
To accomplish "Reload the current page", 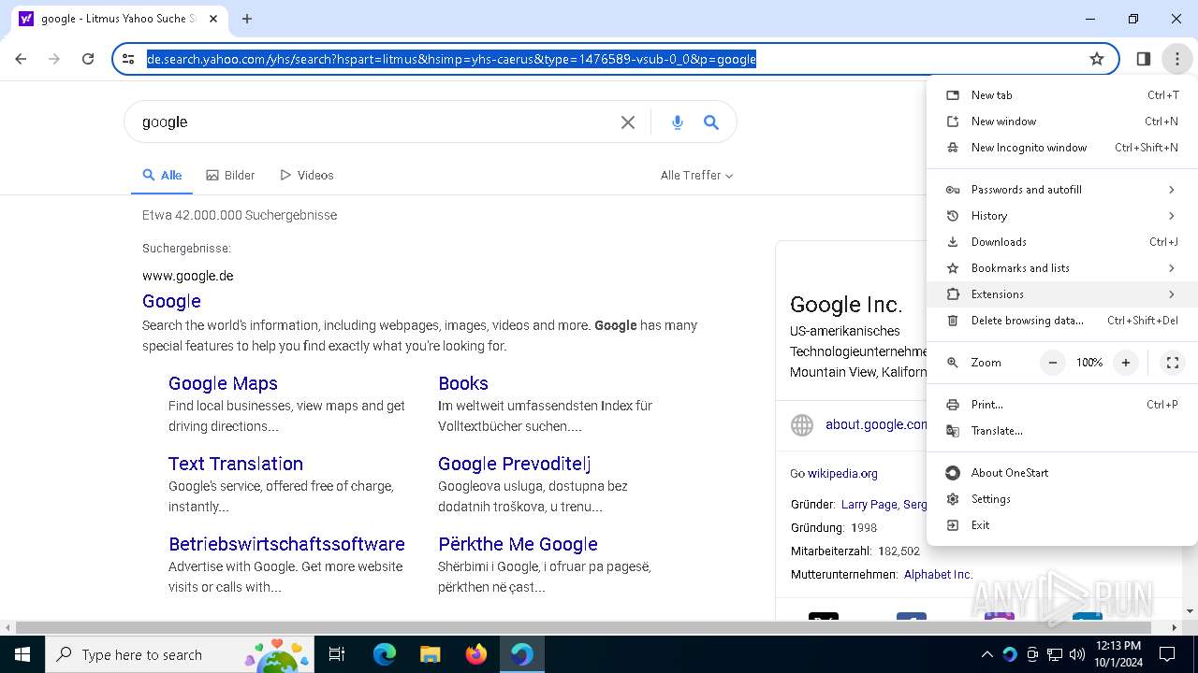I will pyautogui.click(x=88, y=59).
